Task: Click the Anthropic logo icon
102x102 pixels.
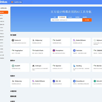Action: coord(33,66)
